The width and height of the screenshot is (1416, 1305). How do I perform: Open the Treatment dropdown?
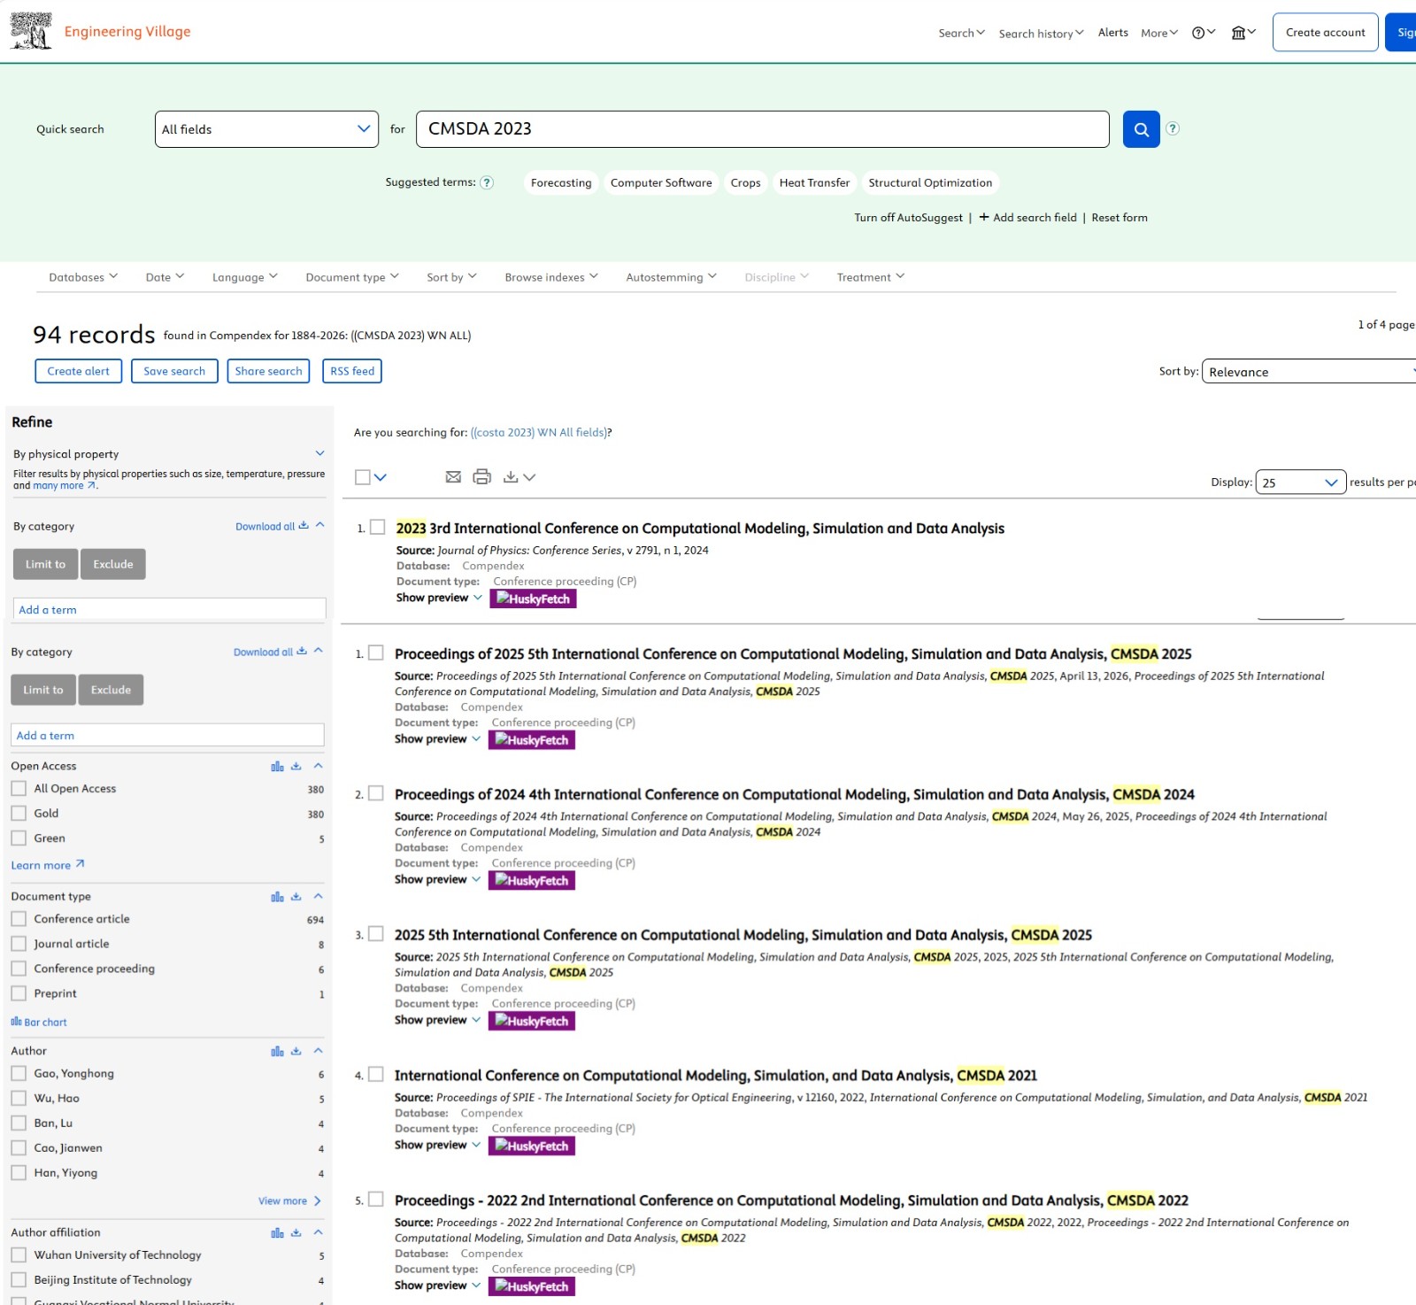pyautogui.click(x=871, y=277)
